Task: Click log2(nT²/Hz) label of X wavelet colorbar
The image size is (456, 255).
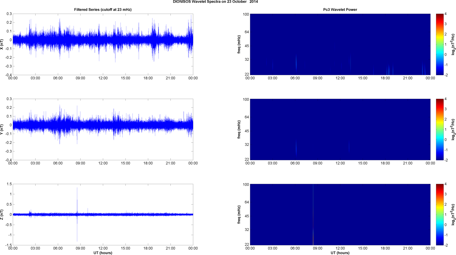Action: [453, 44]
